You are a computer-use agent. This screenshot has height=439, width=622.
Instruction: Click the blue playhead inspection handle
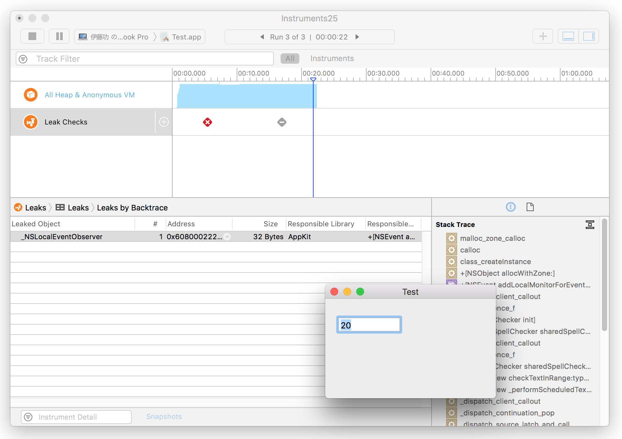313,79
